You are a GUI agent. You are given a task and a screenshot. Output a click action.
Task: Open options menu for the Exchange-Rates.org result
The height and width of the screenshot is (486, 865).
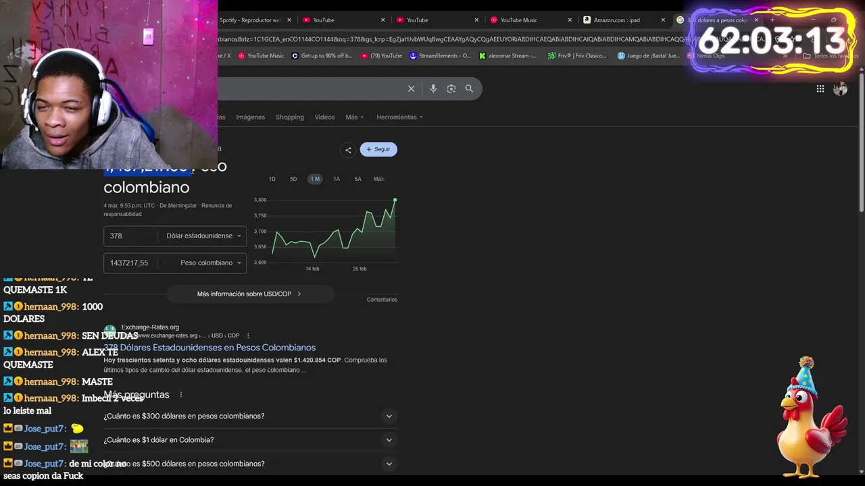(x=248, y=335)
